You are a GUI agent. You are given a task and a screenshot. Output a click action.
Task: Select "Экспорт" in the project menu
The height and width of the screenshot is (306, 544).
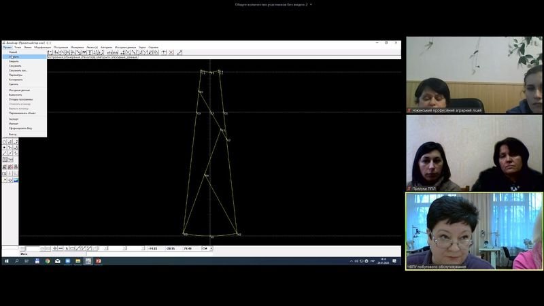pyautogui.click(x=14, y=119)
